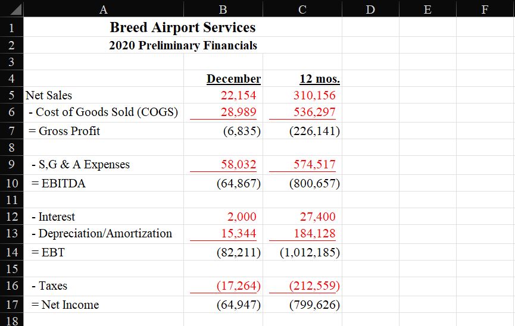Select row 5 header

pyautogui.click(x=12, y=95)
